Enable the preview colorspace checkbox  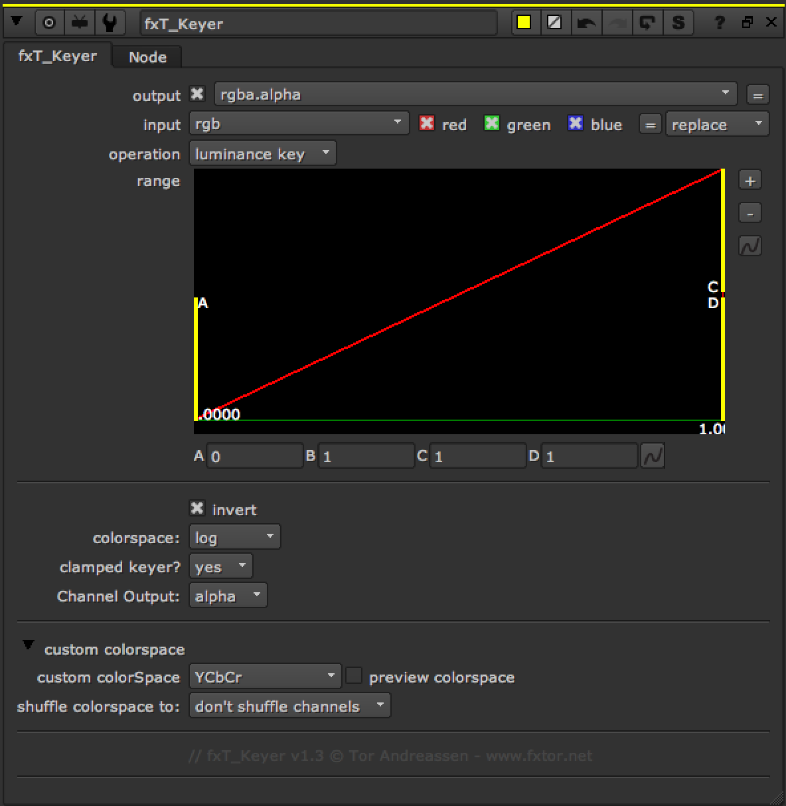click(354, 676)
